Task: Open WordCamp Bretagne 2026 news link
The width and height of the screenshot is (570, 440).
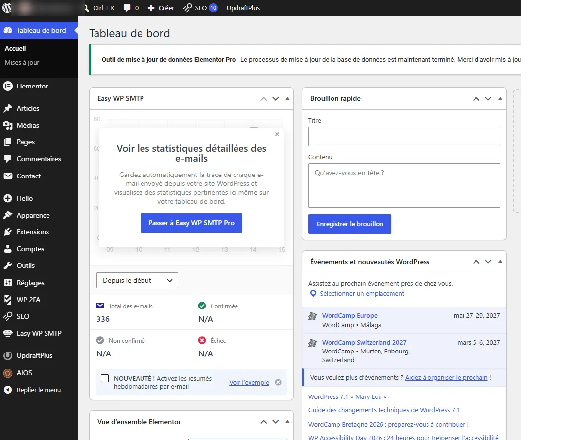Action: [x=388, y=424]
